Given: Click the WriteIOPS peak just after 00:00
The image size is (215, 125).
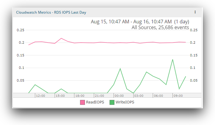Looking at the screenshot, I should (x=120, y=69).
